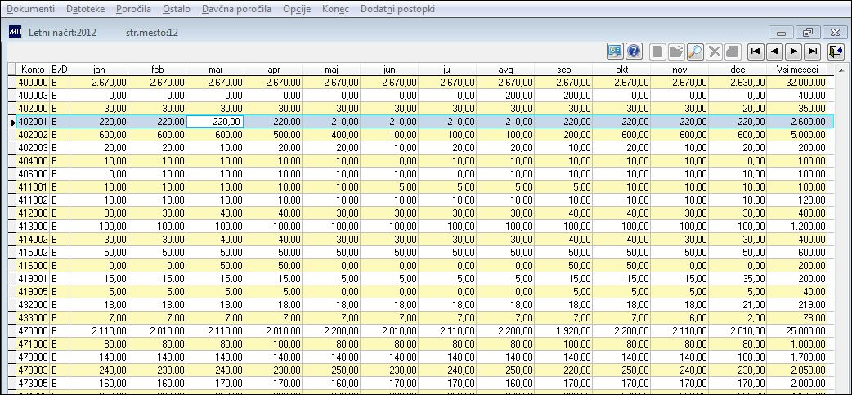Click the presentation/certificate toolbar icon
This screenshot has width=852, height=395.
[615, 52]
